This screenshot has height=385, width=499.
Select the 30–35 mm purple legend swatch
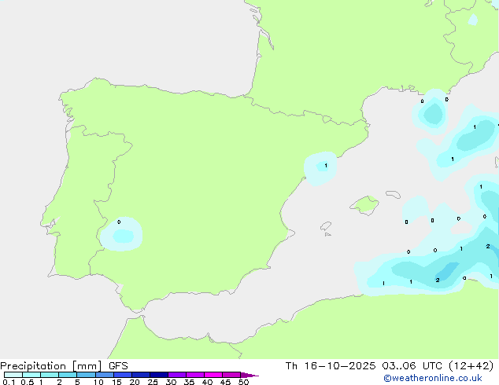177,375
